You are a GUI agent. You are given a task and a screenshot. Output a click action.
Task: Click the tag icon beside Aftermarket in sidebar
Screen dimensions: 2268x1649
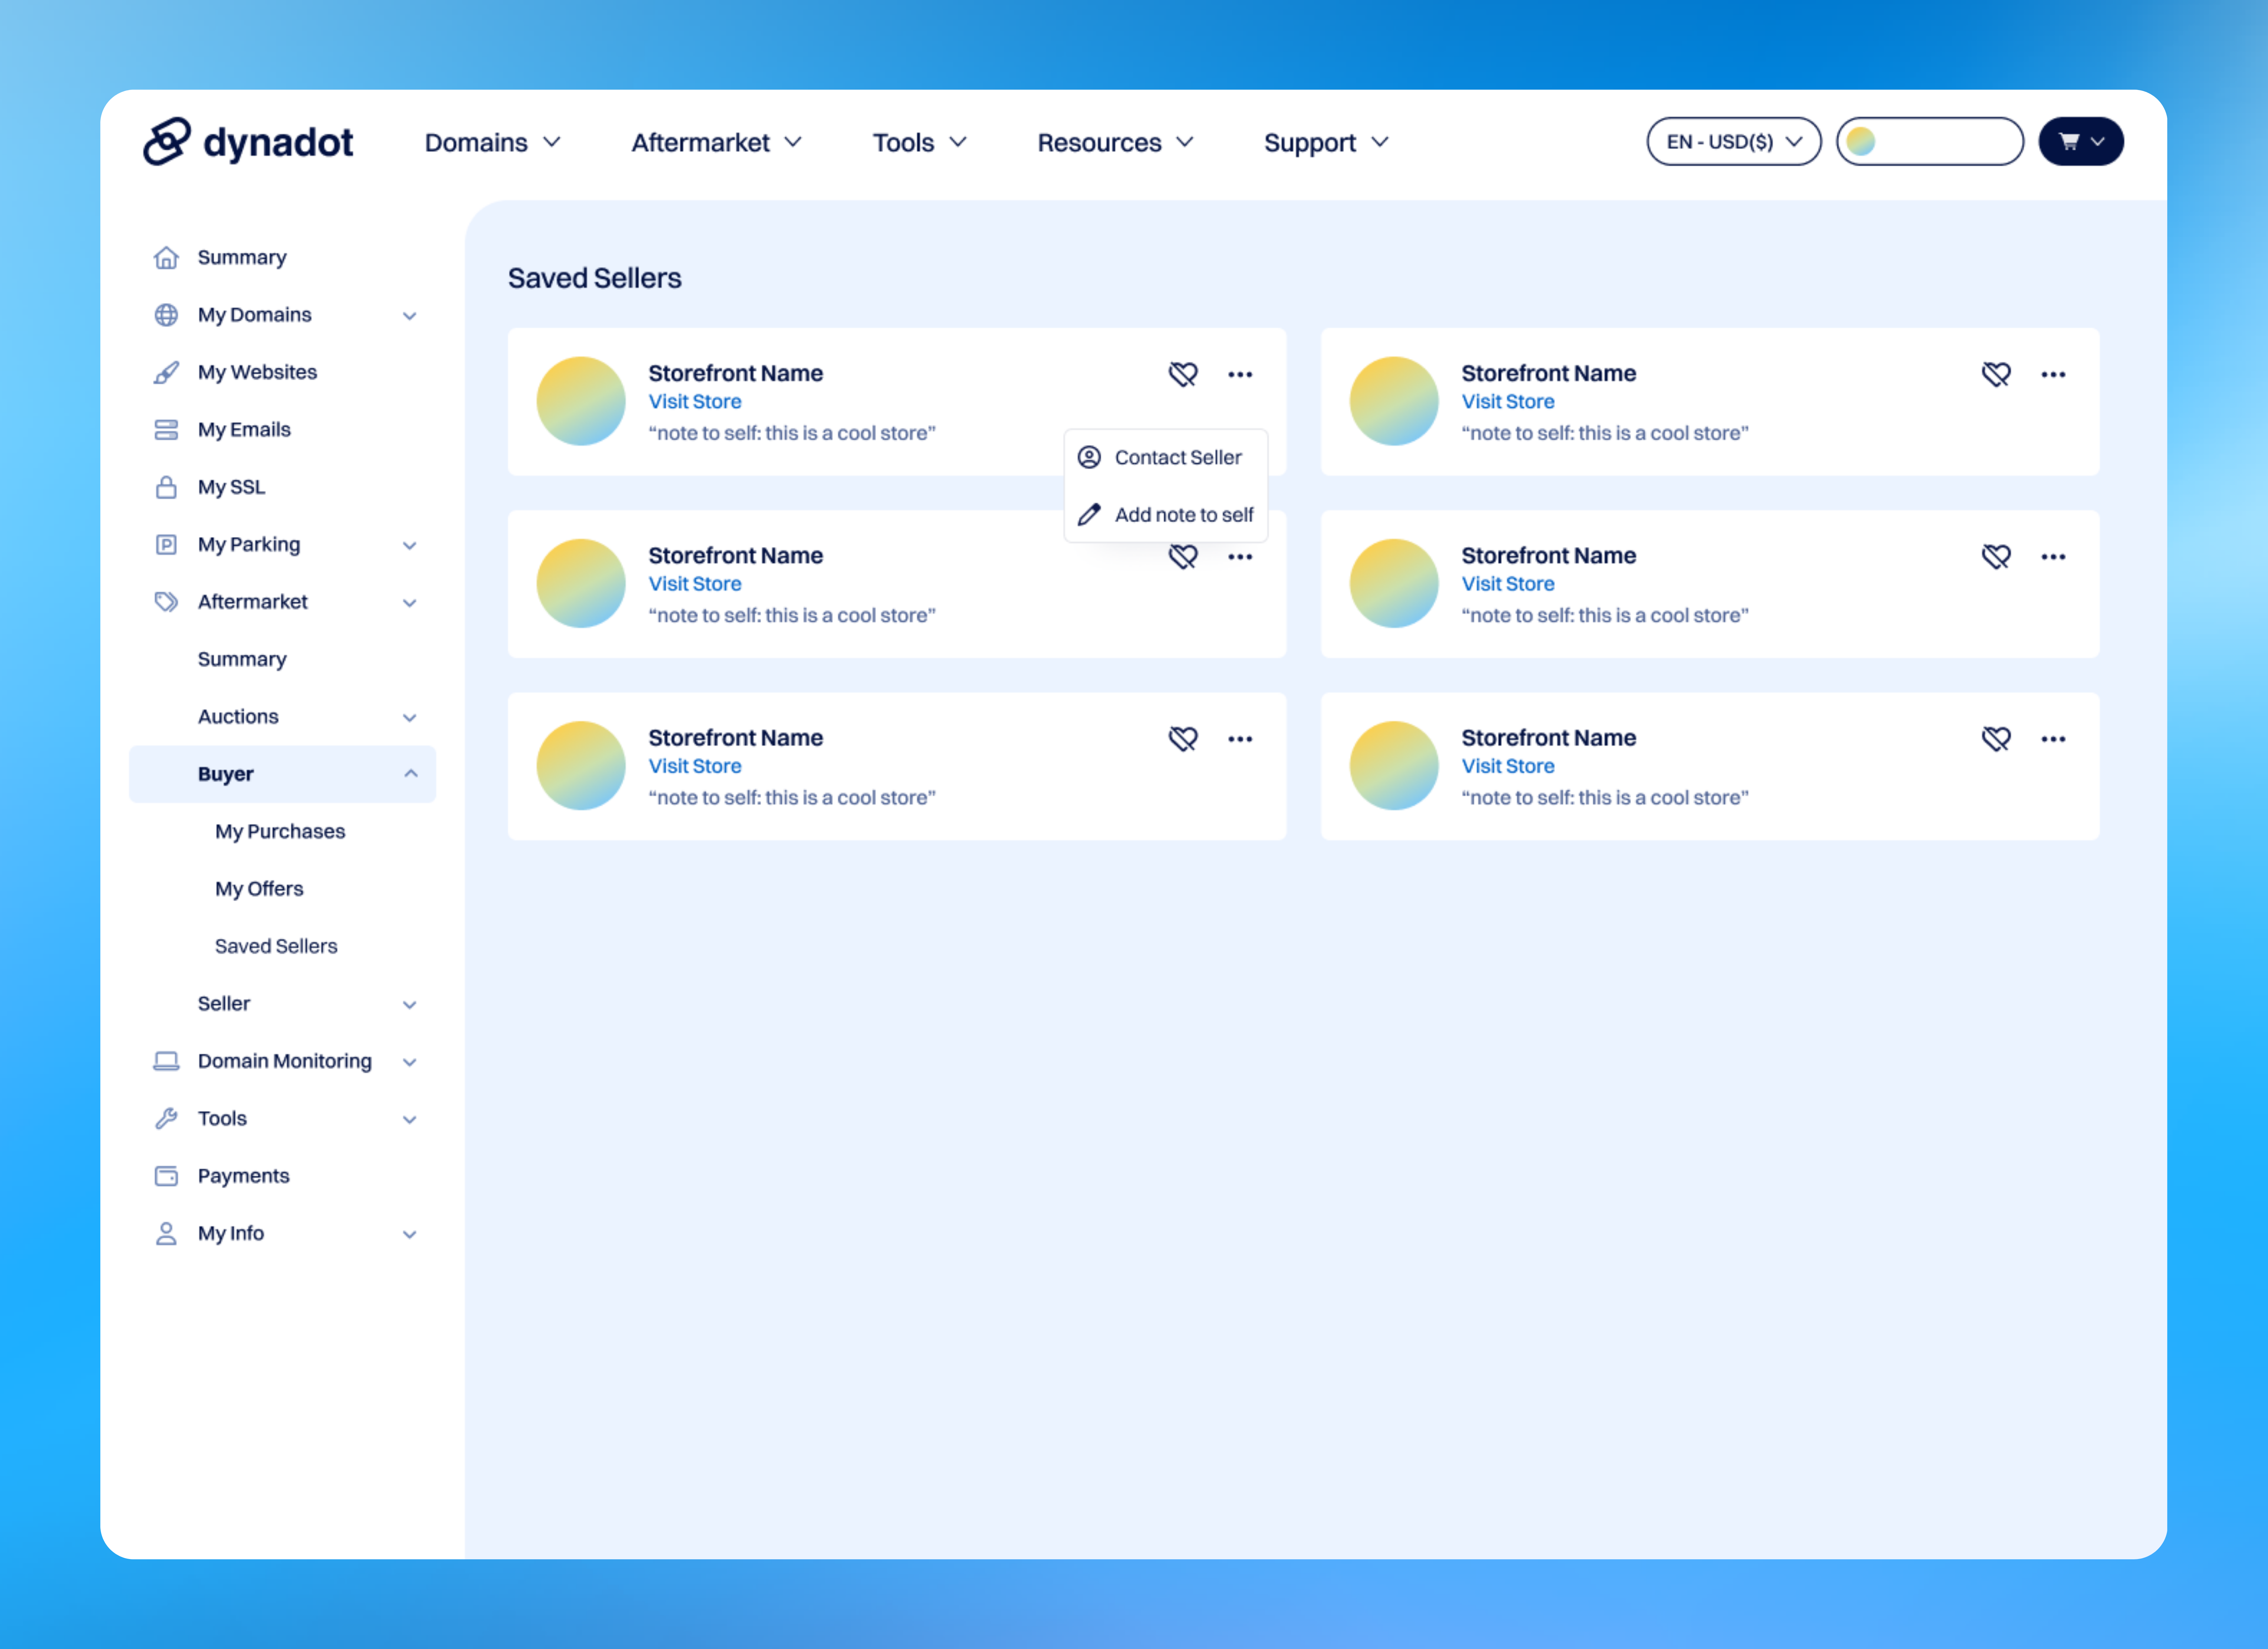point(166,602)
